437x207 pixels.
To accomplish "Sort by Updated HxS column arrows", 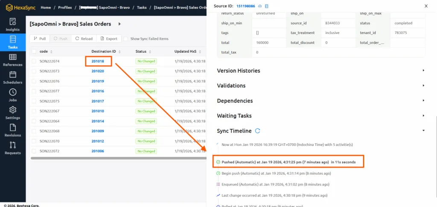I will point(200,51).
